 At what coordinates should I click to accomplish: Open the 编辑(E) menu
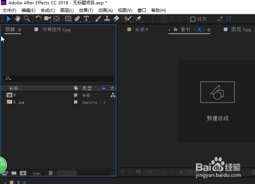(29, 10)
